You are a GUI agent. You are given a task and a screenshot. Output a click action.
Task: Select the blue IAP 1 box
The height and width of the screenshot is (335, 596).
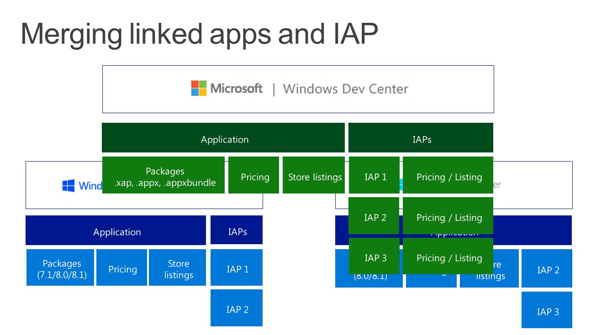(x=237, y=267)
